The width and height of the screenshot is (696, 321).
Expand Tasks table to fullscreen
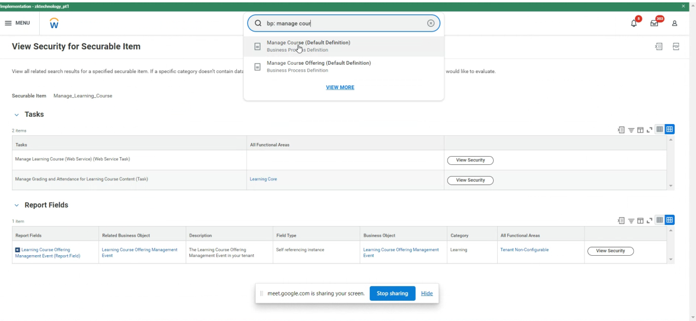click(649, 130)
